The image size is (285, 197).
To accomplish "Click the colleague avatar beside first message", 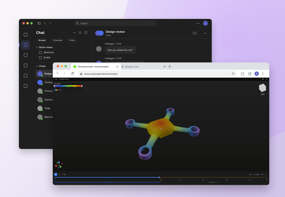I will click(99, 49).
